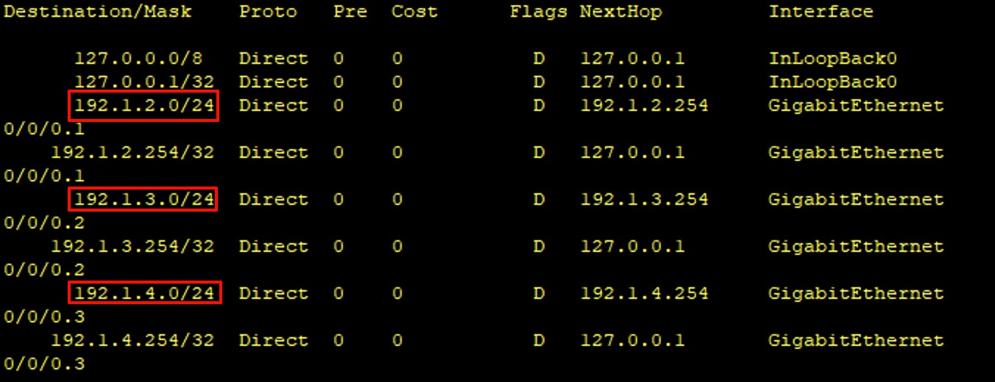Click next hop 192.1.2.254 in 192.1.2.0/24 row
995x382 pixels.
tap(645, 106)
